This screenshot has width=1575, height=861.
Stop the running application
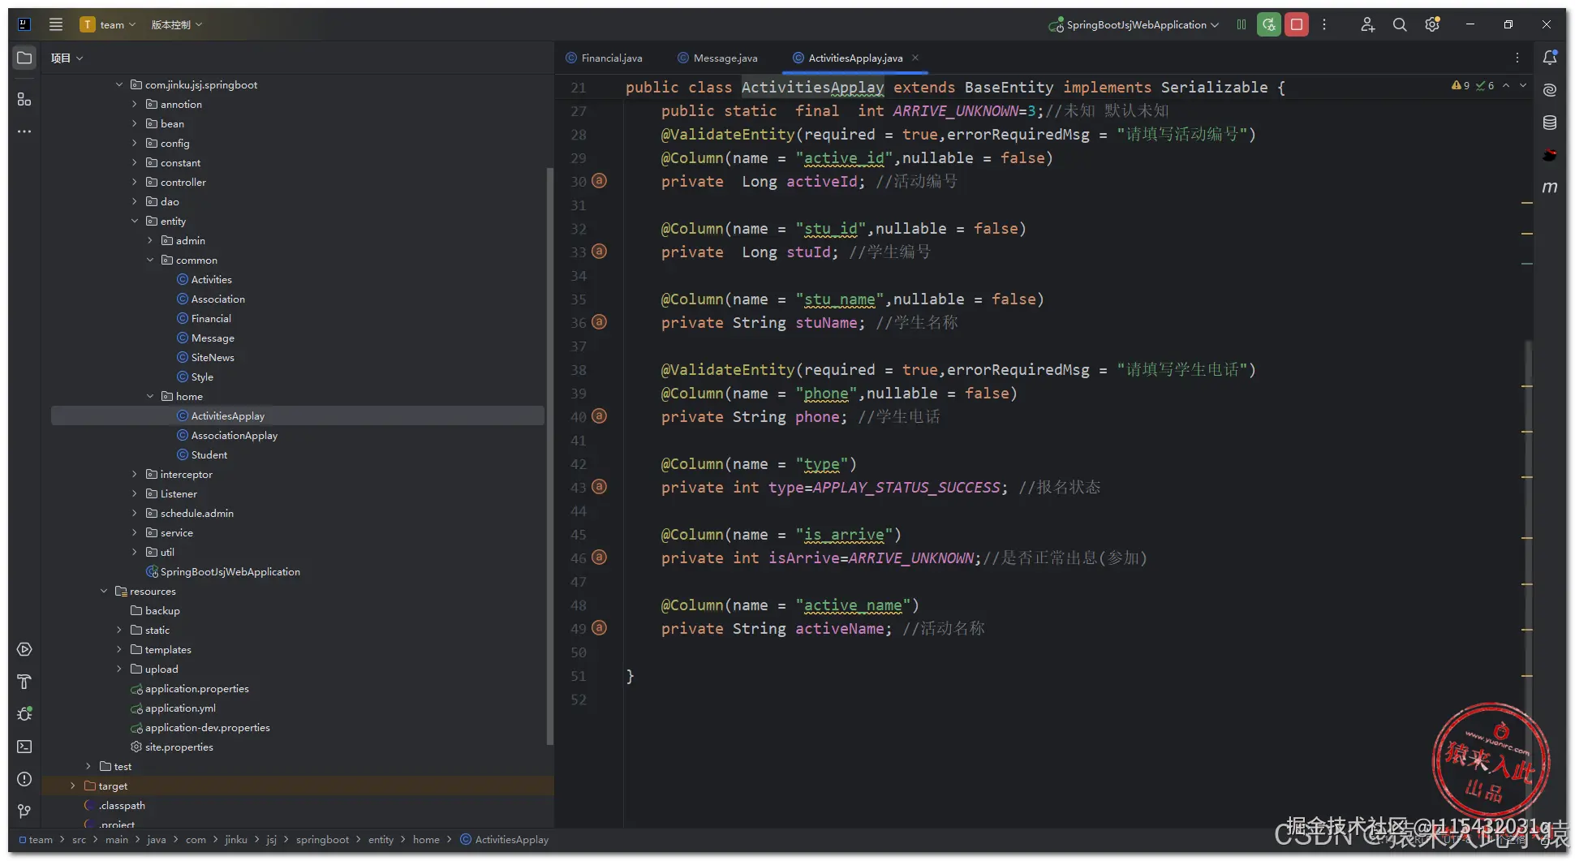1297,24
